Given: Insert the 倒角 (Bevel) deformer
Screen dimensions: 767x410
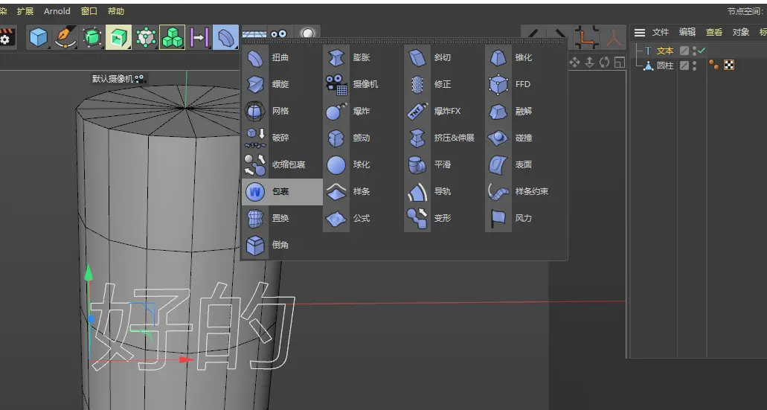Looking at the screenshot, I should tap(280, 246).
